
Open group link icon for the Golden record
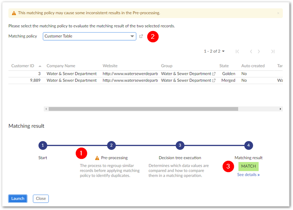pos(214,74)
